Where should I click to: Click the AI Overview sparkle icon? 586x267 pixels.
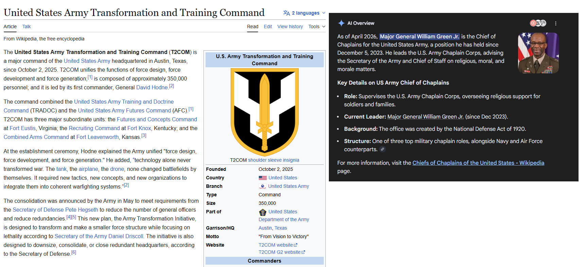click(341, 23)
